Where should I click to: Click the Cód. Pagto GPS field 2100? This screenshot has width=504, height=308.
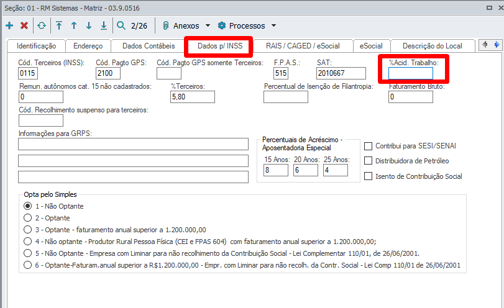point(108,73)
